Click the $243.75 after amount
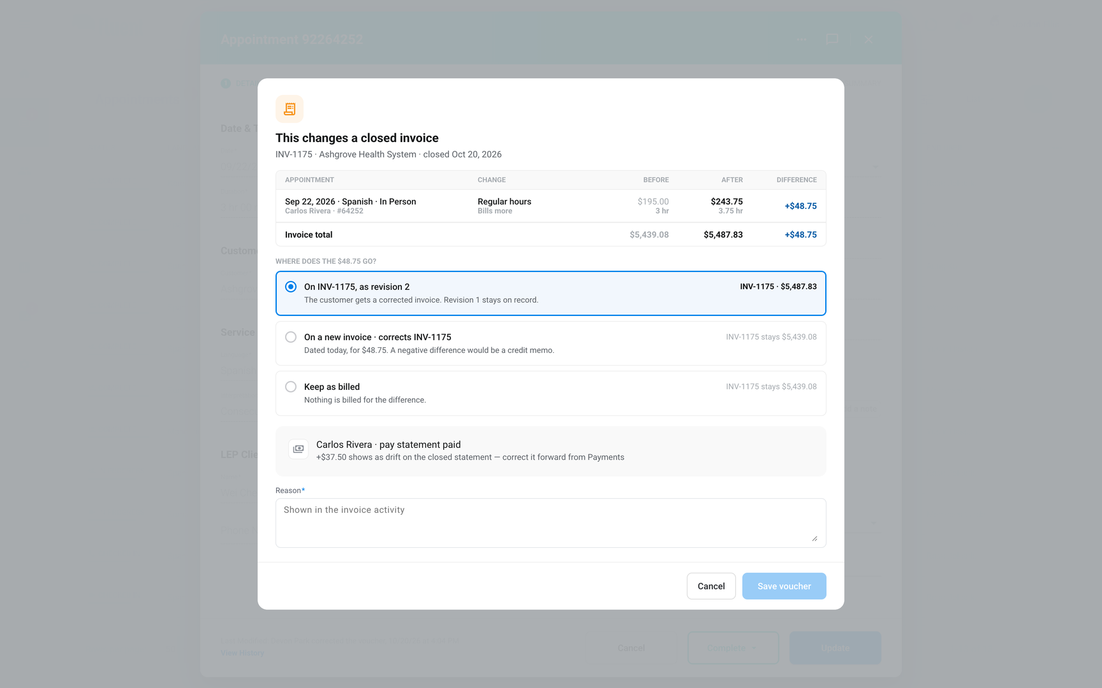This screenshot has height=688, width=1102. (726, 201)
